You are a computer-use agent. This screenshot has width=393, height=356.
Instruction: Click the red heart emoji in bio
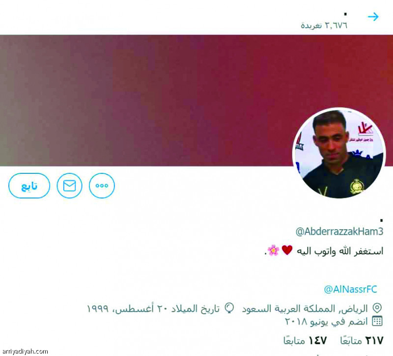[x=287, y=250]
